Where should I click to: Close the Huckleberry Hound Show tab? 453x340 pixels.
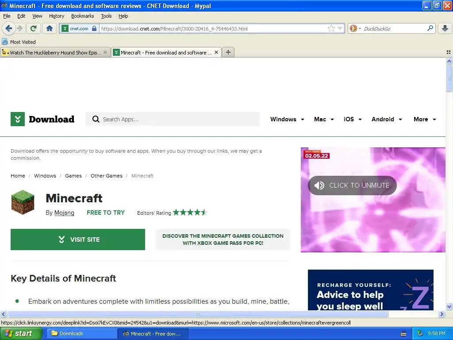coord(105,52)
